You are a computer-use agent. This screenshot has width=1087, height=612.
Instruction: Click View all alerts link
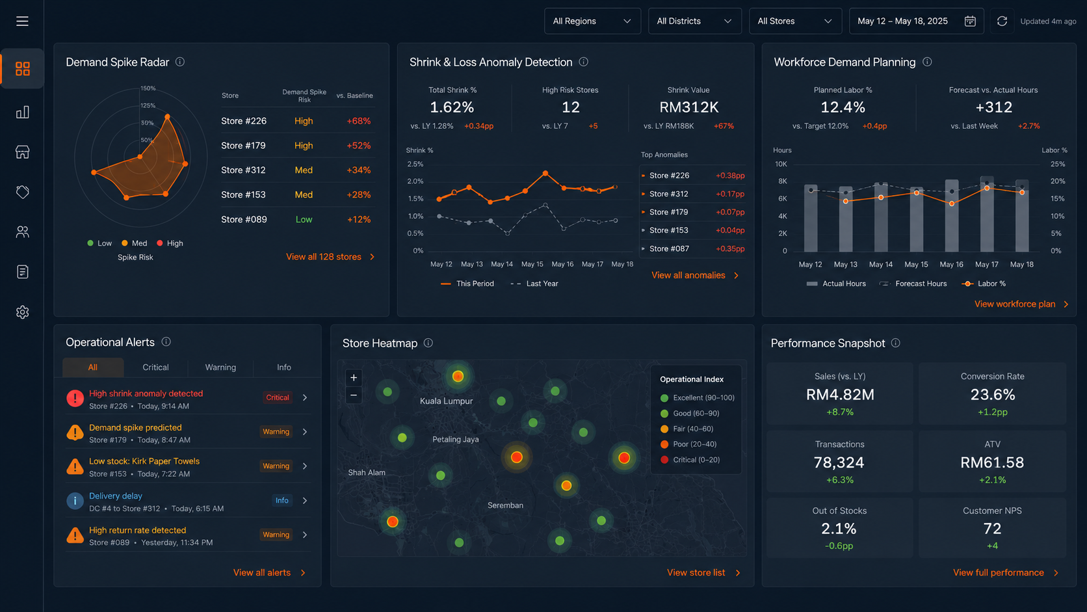pyautogui.click(x=269, y=572)
